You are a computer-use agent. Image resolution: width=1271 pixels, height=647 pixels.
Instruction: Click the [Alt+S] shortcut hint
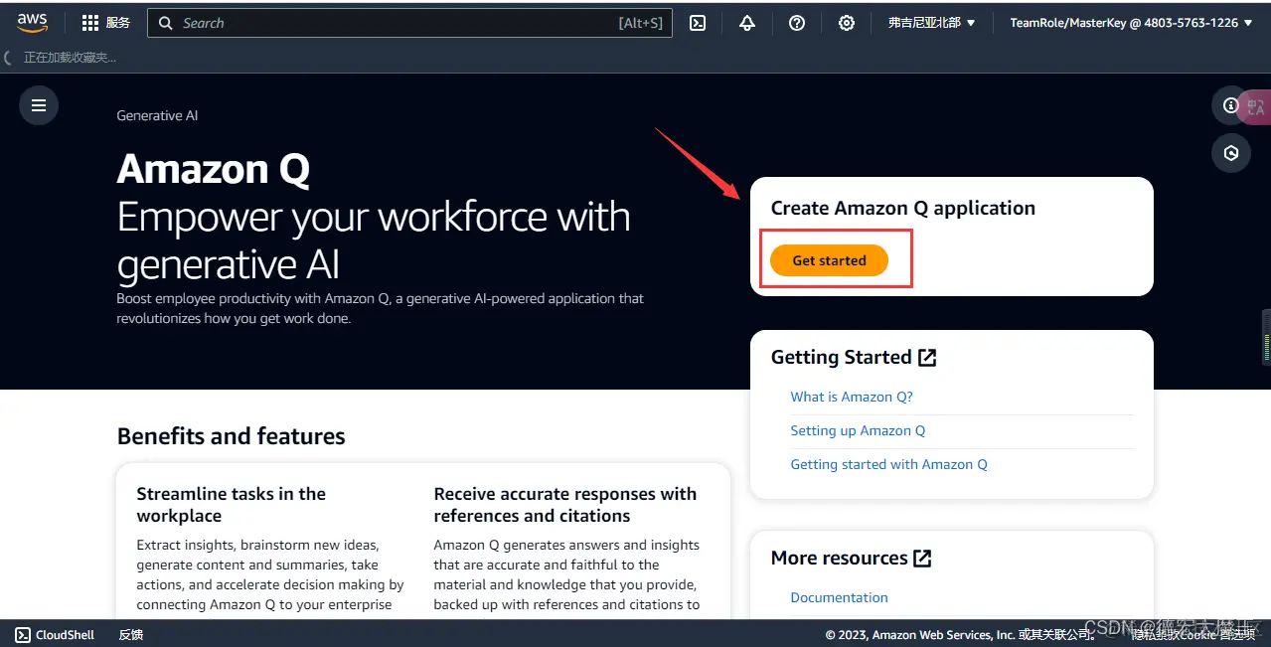click(x=640, y=23)
